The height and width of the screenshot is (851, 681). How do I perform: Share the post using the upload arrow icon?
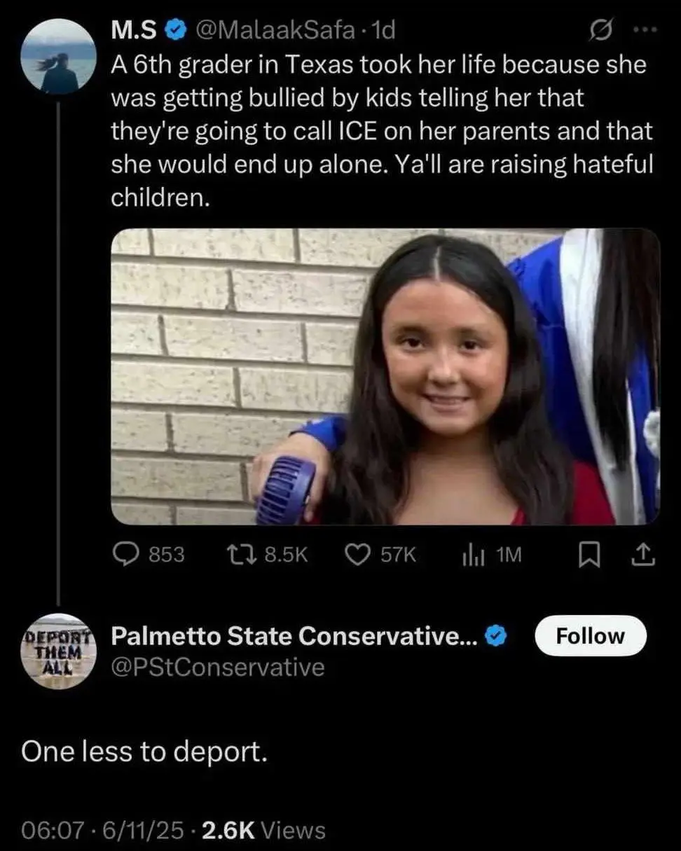tap(644, 556)
